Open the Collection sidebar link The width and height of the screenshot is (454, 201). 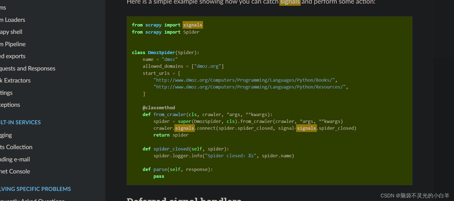16,147
